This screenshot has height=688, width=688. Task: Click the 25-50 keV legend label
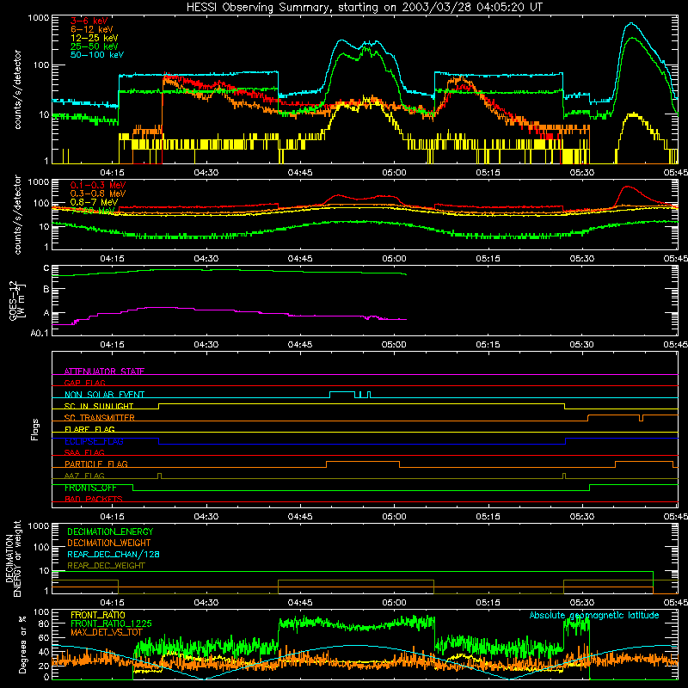click(95, 46)
